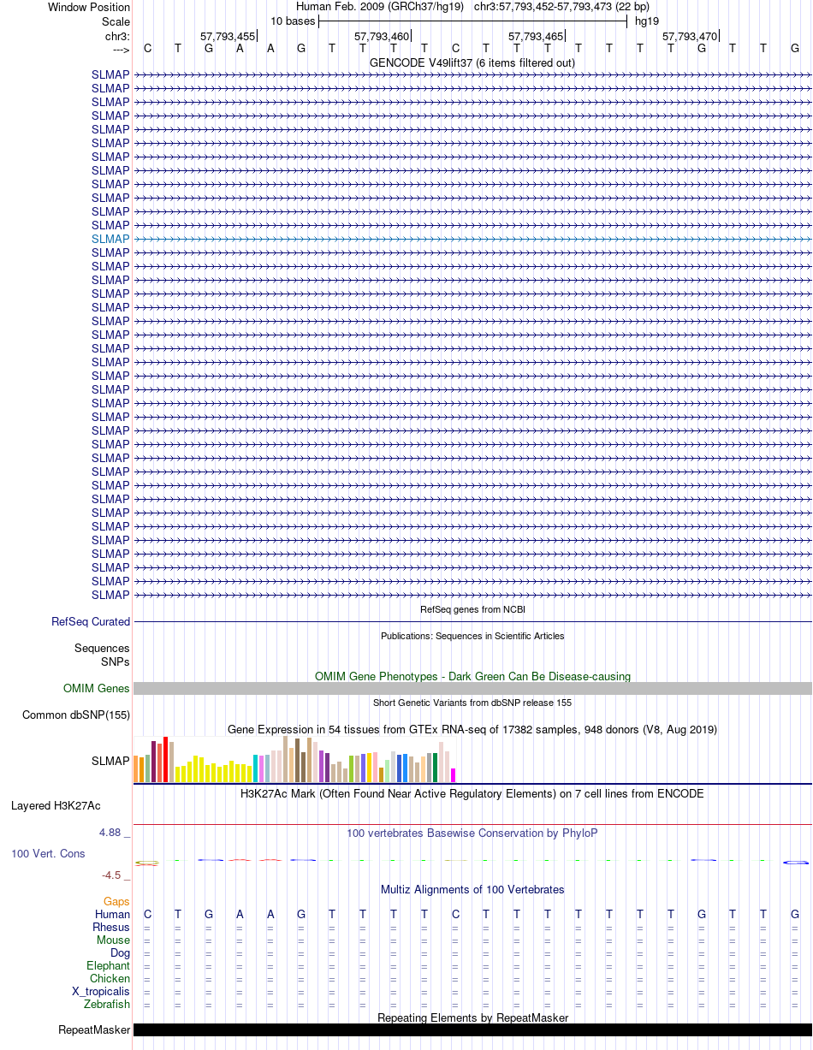Open 'Multiz Alignments of 100 Vertebrates' title

472,890
